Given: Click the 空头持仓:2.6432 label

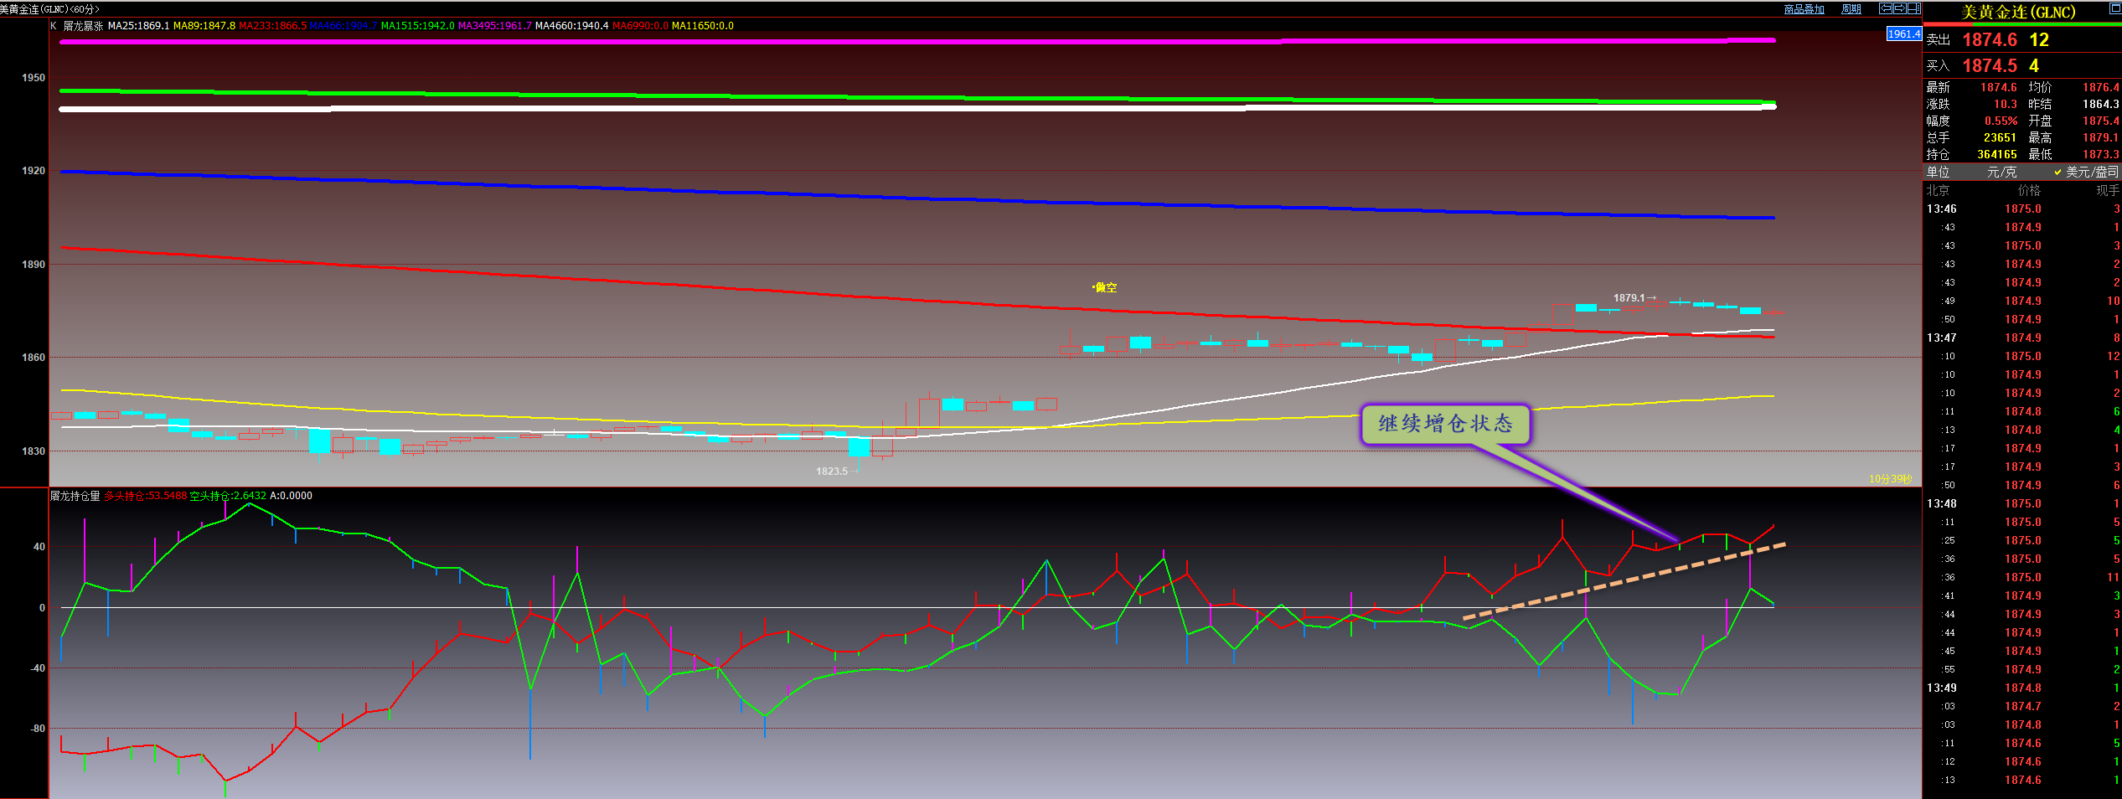Looking at the screenshot, I should click(x=228, y=496).
